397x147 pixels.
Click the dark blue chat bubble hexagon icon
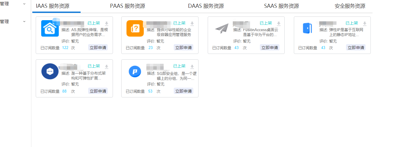click(50, 71)
